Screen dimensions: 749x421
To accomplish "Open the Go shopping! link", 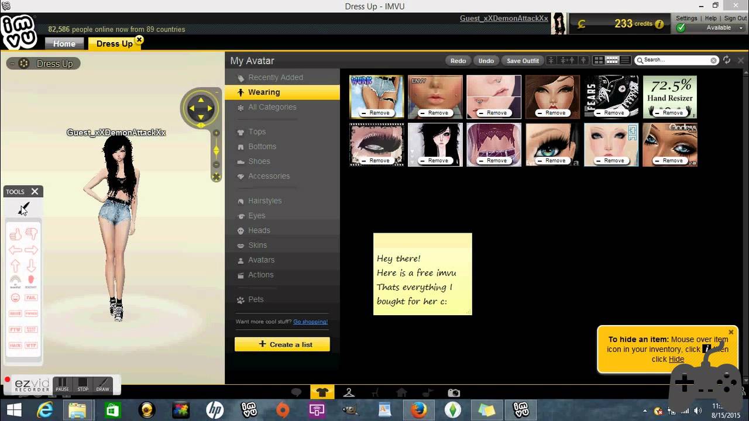I will click(x=311, y=322).
